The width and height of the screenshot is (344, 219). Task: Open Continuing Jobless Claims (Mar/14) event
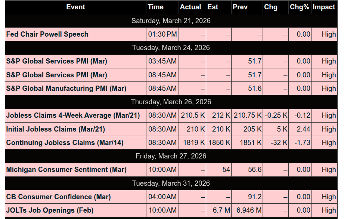(65, 143)
